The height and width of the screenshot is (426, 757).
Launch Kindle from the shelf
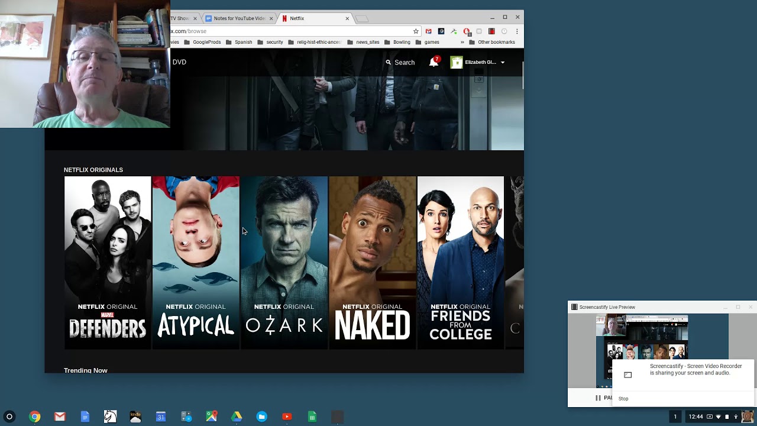pos(135,417)
